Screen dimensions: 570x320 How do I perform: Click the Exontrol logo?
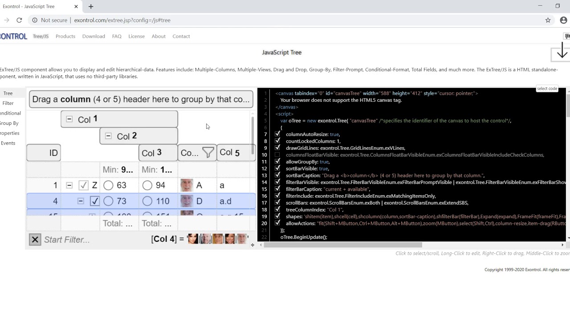[14, 36]
